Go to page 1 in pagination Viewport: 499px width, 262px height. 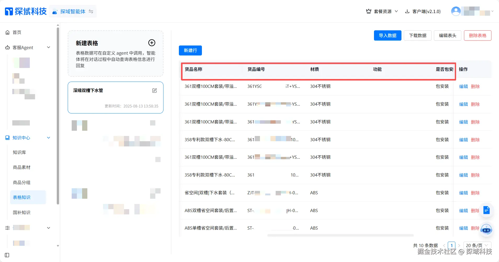point(451,246)
